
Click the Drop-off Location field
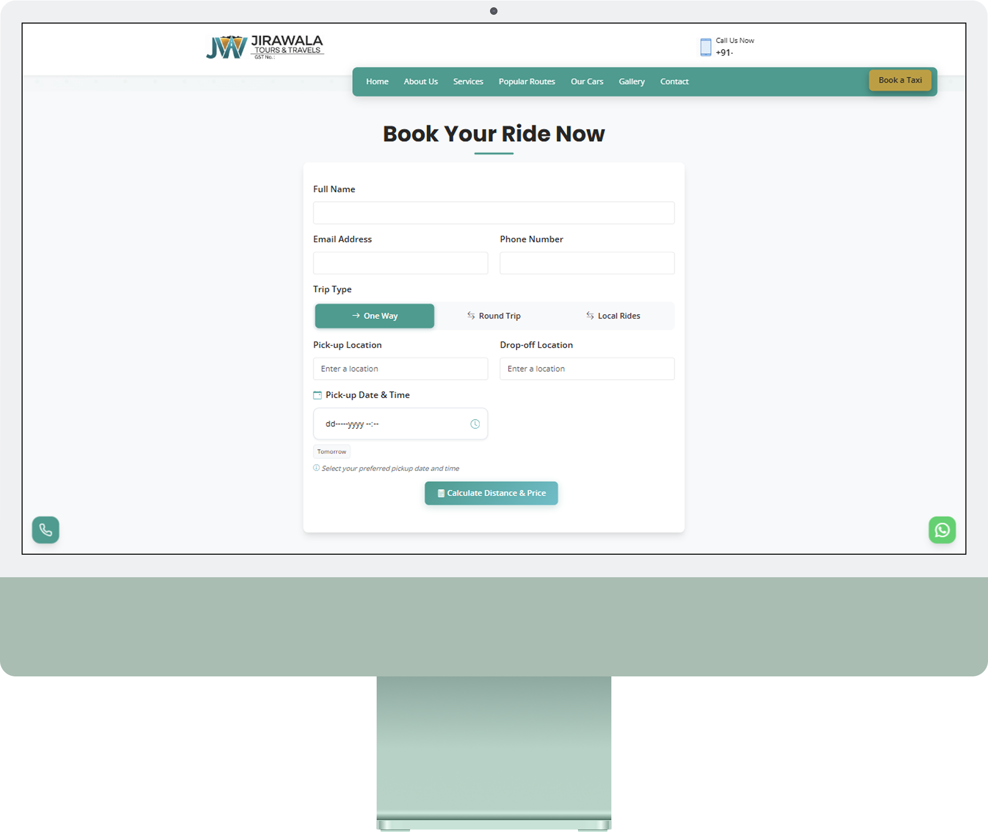click(x=587, y=369)
